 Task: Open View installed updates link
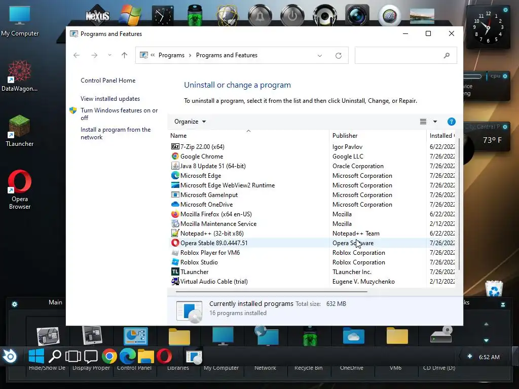(x=110, y=99)
